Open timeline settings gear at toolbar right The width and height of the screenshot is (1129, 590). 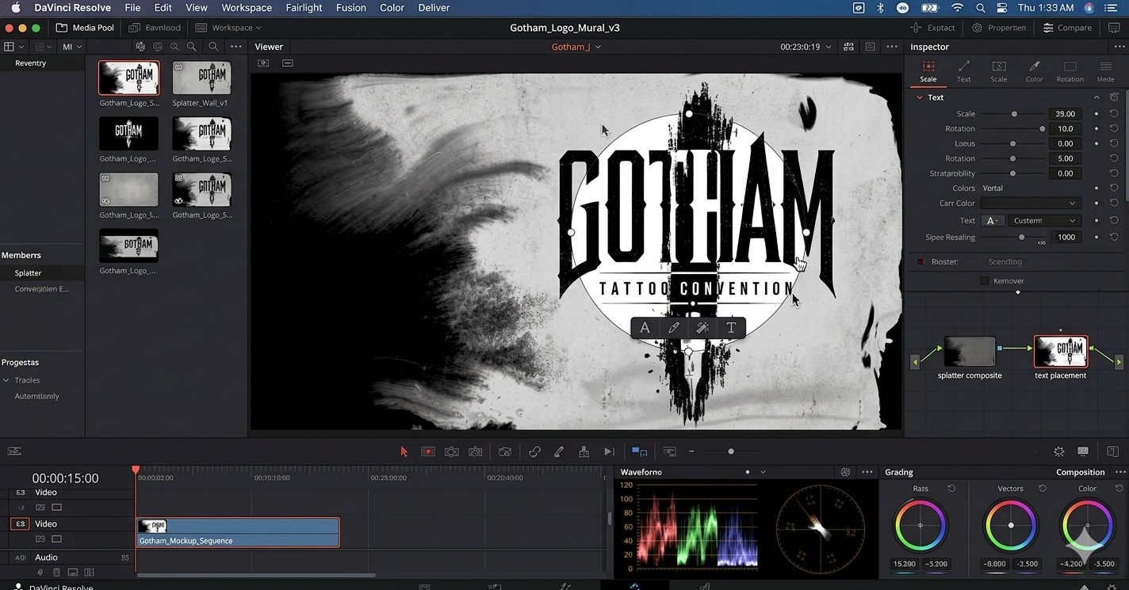tap(1059, 451)
